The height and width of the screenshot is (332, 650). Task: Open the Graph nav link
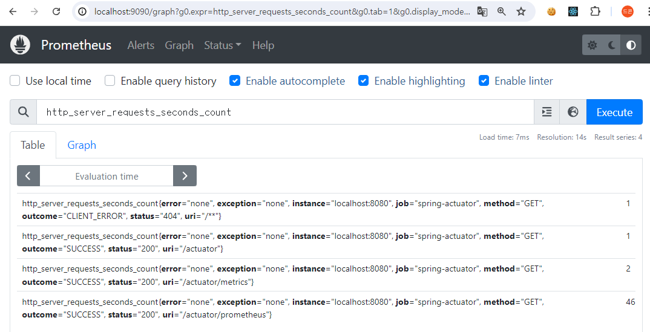(x=179, y=45)
